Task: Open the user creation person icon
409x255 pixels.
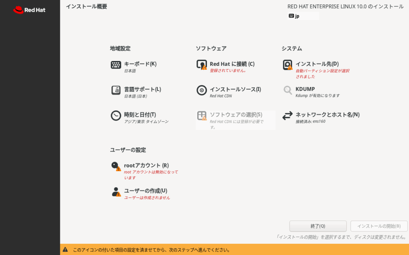Action: pyautogui.click(x=116, y=192)
